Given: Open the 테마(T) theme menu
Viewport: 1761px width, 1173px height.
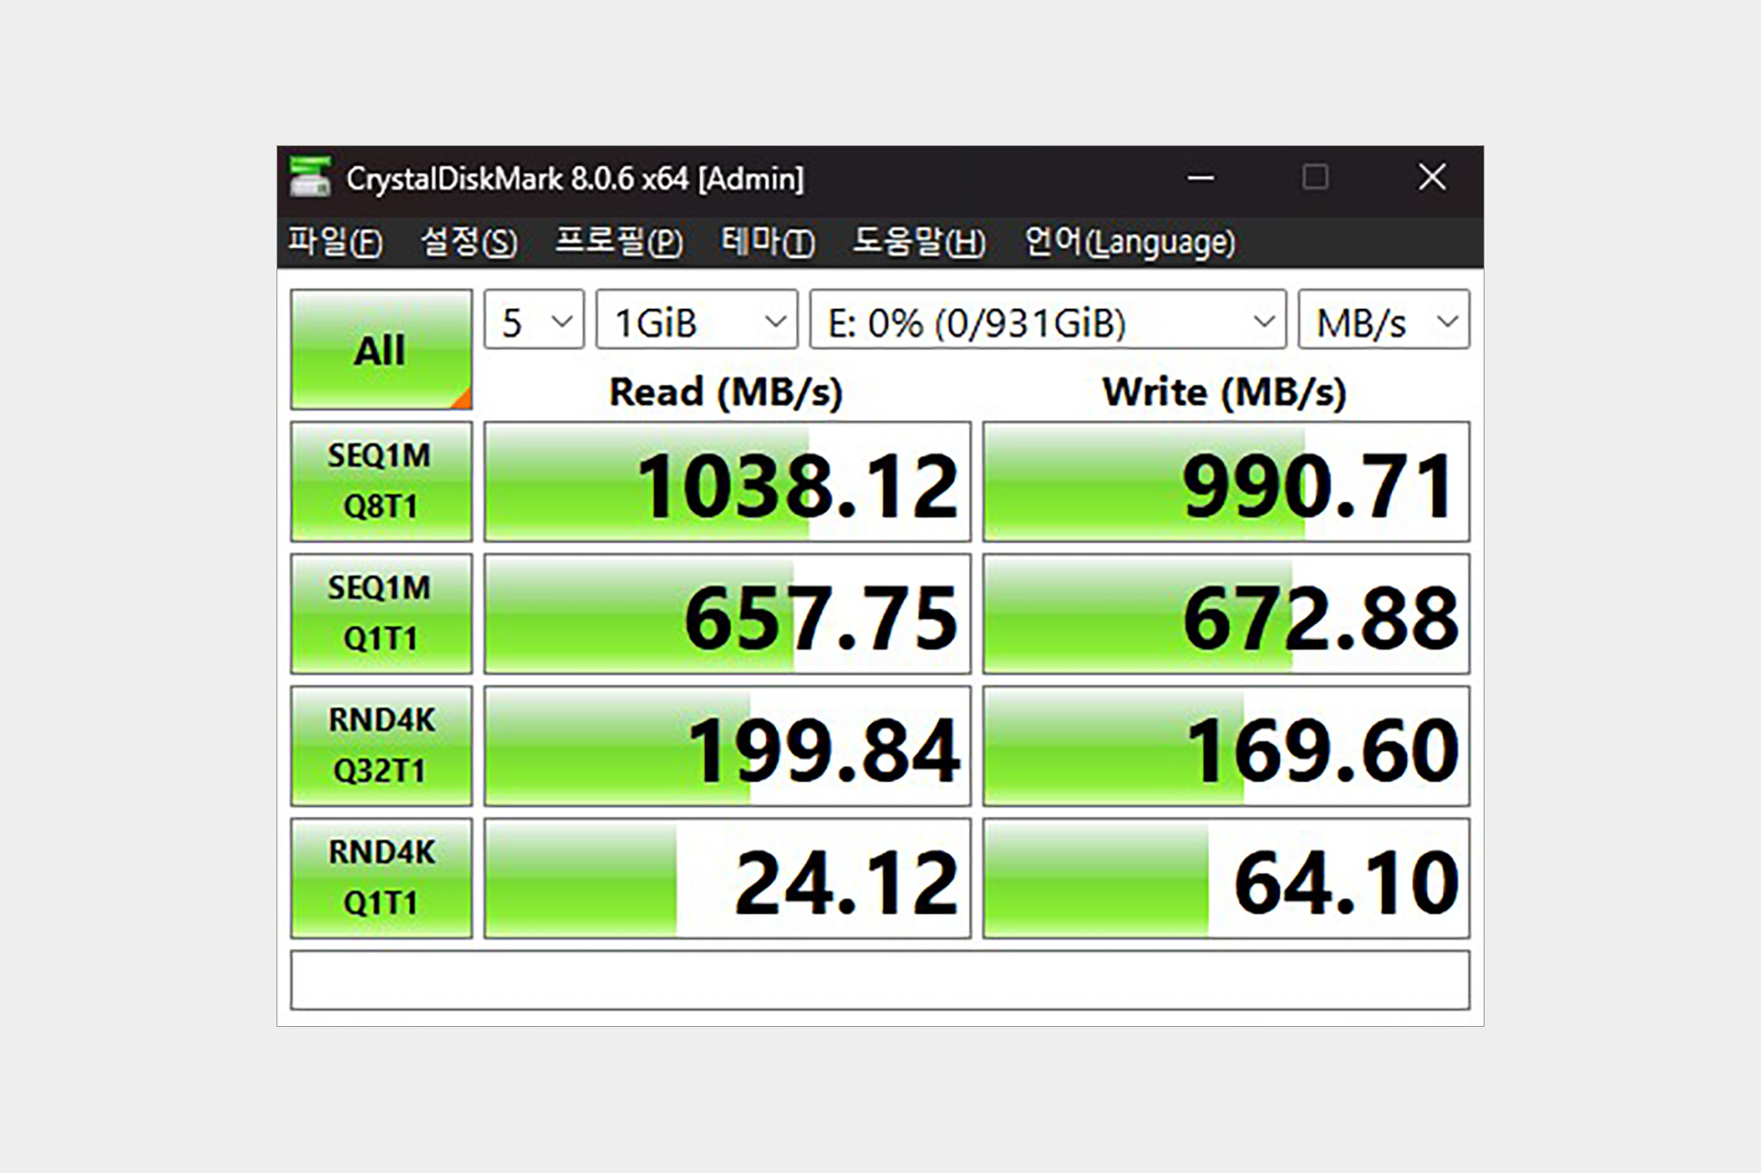Looking at the screenshot, I should pos(767,242).
